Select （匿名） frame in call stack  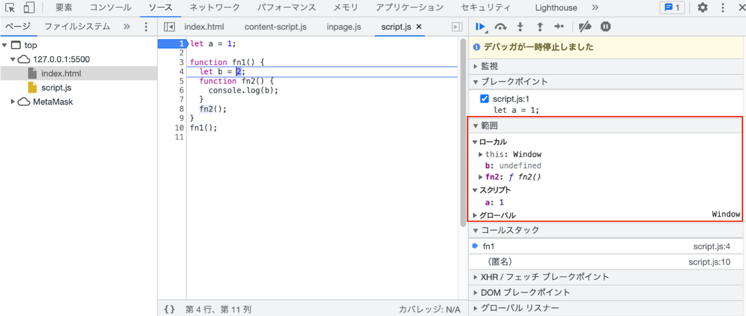pyautogui.click(x=606, y=262)
